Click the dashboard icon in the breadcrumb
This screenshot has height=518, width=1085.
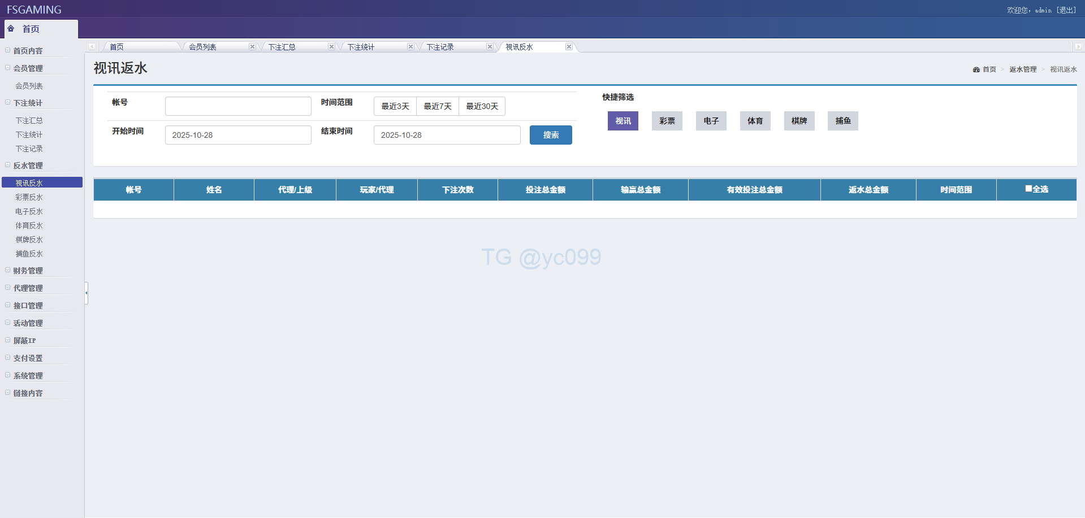(976, 69)
